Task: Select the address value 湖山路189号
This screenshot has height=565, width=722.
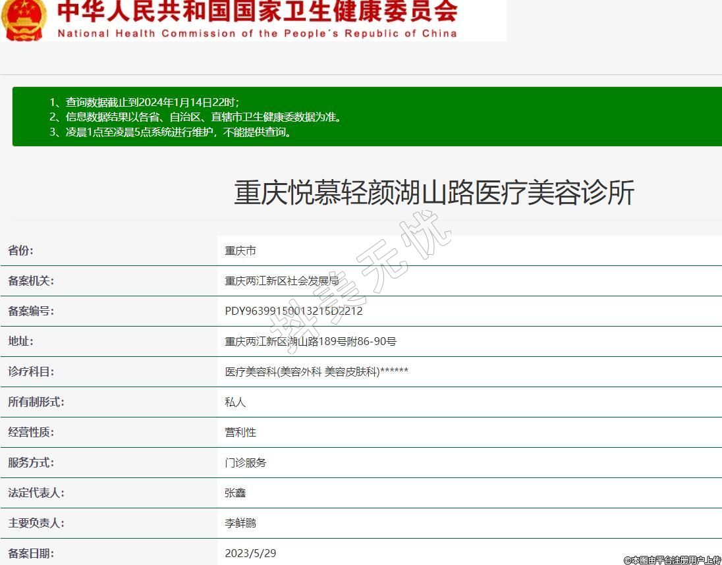Action: point(310,342)
